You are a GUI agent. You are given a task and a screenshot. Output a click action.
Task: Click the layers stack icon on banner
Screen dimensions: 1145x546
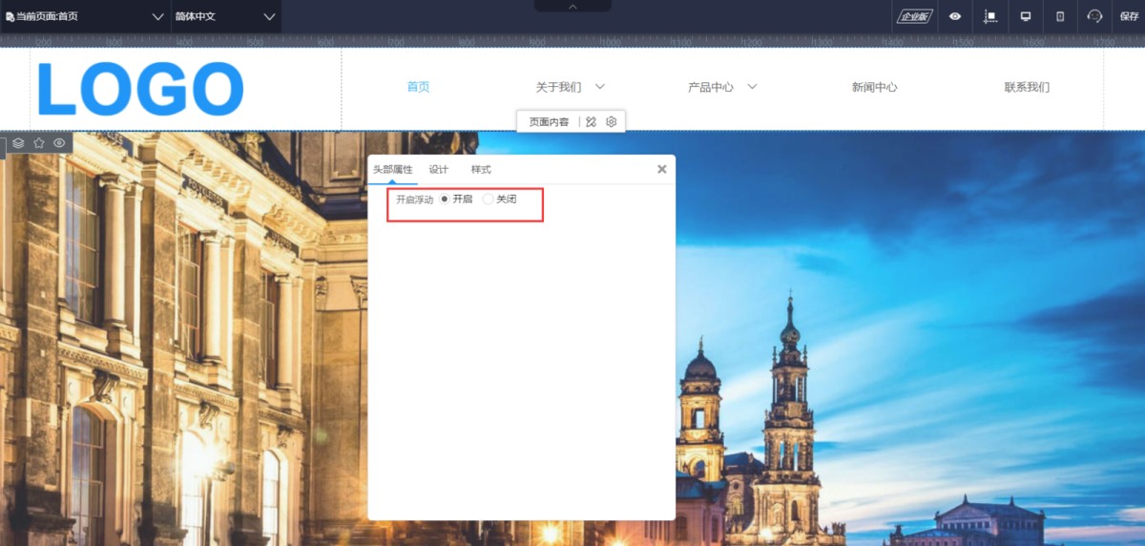point(18,142)
